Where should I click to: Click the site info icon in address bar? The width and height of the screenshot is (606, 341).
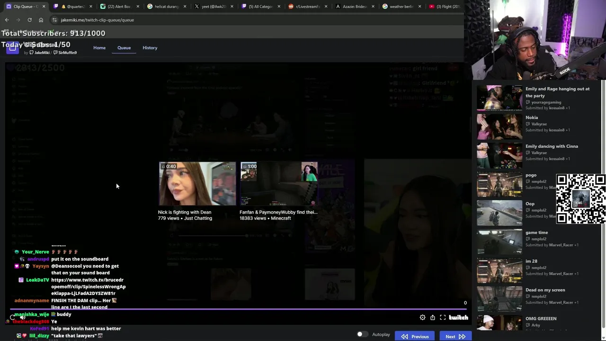pos(54,20)
